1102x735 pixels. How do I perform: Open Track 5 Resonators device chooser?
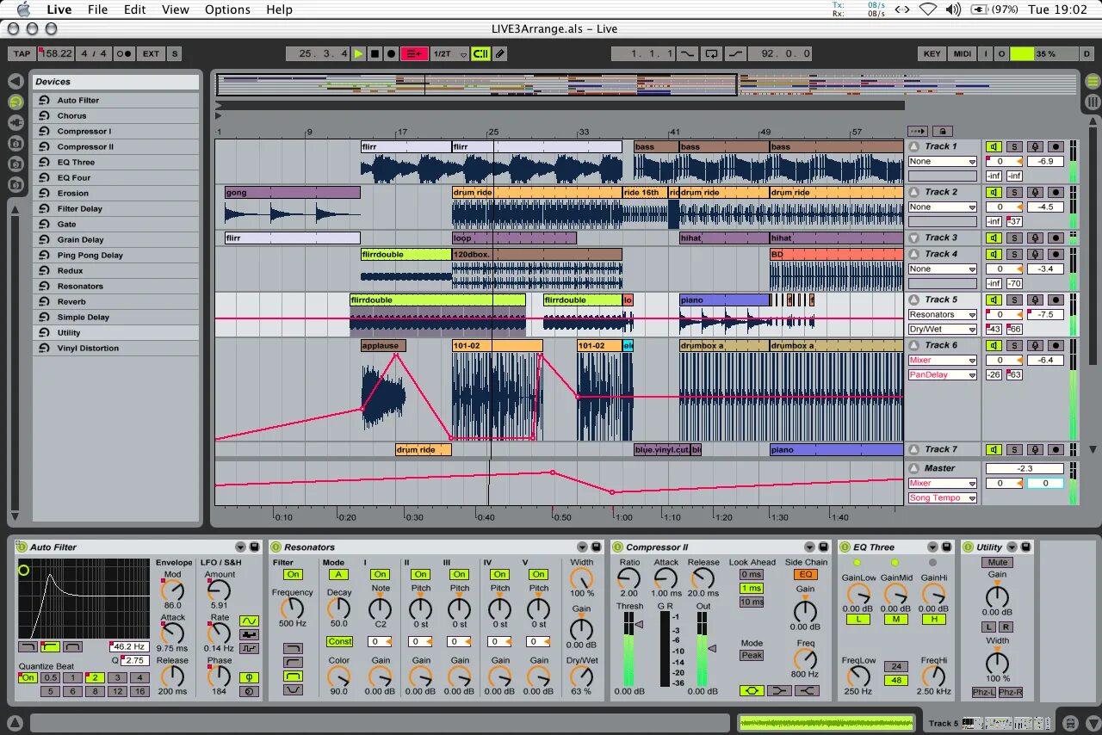(943, 314)
